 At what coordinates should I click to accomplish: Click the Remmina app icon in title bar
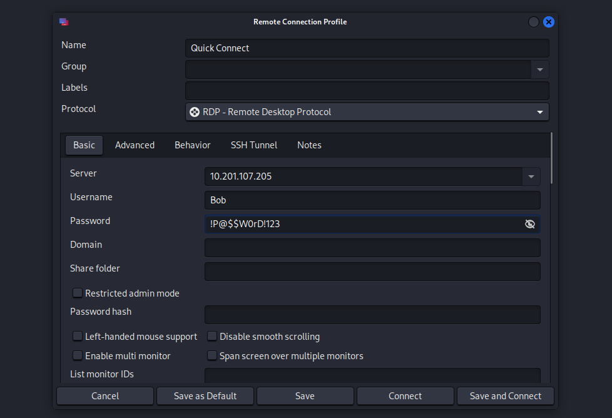[x=64, y=22]
